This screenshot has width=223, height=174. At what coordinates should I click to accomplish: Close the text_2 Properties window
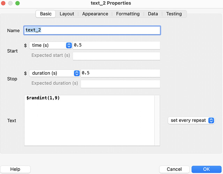(x=4, y=3)
